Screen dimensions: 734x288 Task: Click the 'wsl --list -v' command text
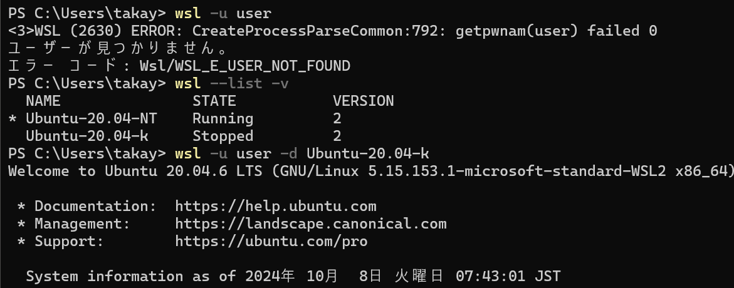(232, 83)
